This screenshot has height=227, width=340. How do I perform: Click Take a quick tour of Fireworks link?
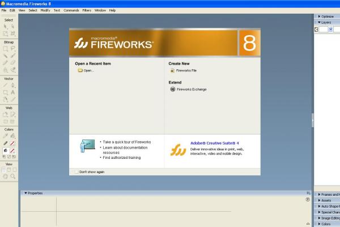tap(127, 142)
